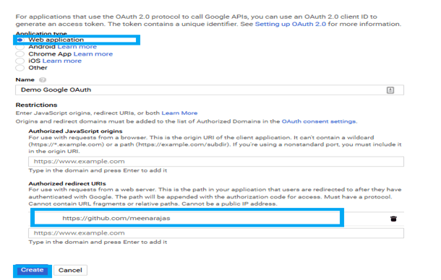This screenshot has height=280, width=441.
Task: Select the Android application type
Action: click(20, 47)
